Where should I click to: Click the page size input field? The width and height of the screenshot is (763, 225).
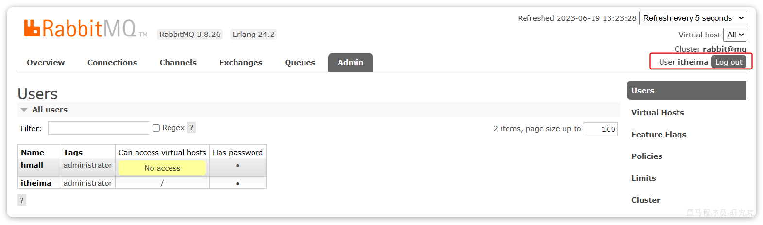pyautogui.click(x=601, y=129)
